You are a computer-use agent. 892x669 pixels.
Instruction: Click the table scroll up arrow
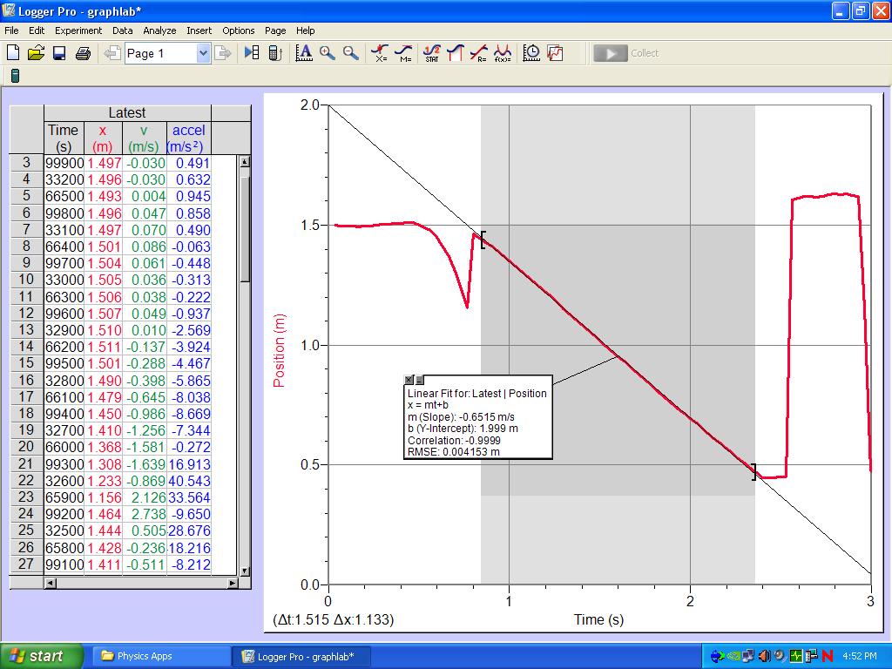(244, 162)
